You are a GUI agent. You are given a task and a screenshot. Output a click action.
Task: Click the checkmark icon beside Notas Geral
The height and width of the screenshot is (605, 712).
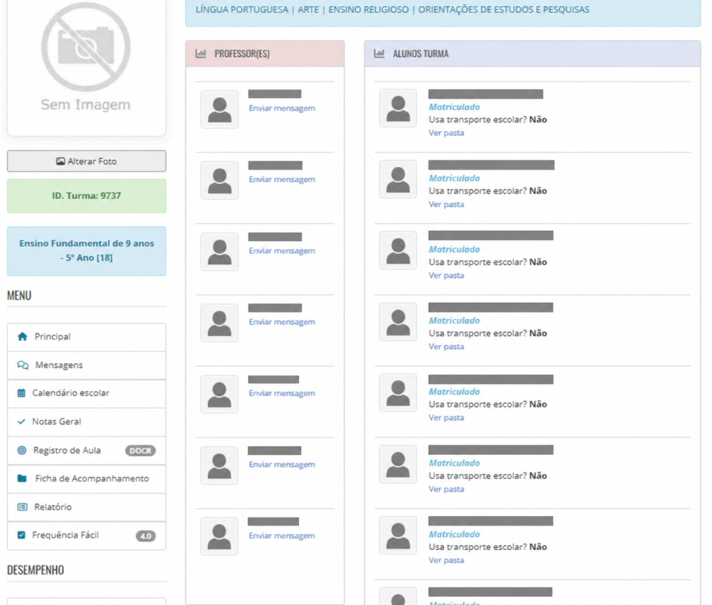pyautogui.click(x=22, y=421)
